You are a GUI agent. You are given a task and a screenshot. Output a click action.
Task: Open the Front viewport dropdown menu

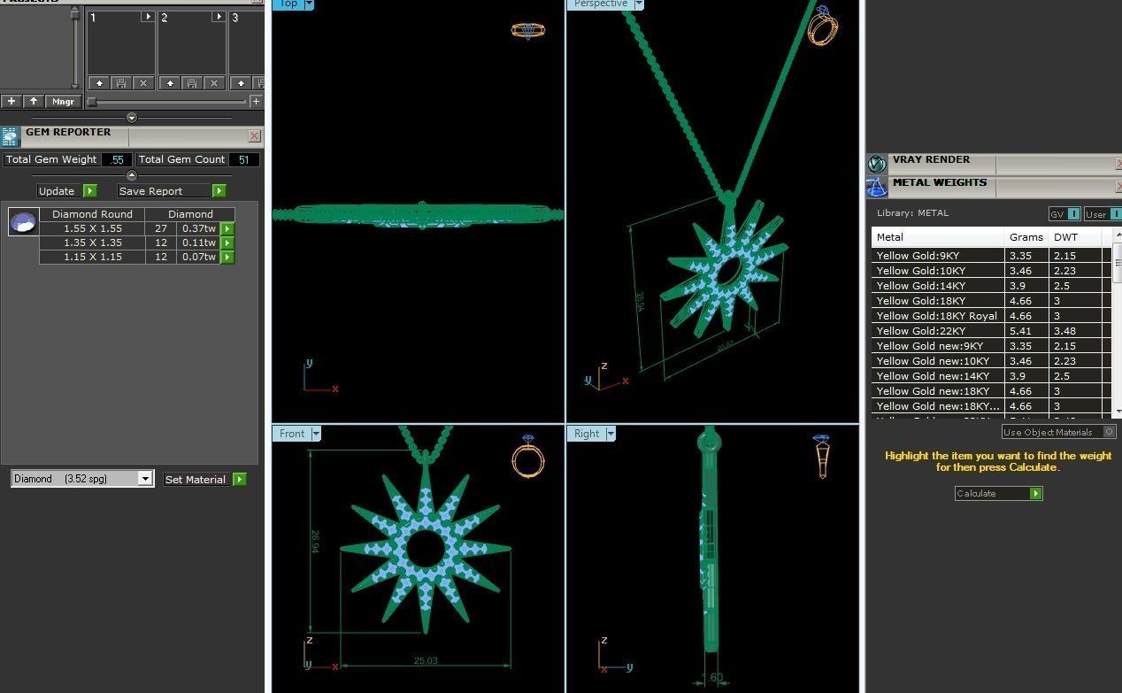(316, 434)
